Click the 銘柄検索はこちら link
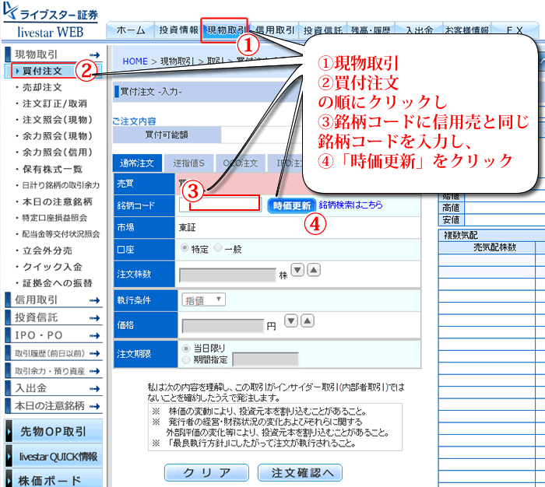545x487 pixels. (350, 205)
